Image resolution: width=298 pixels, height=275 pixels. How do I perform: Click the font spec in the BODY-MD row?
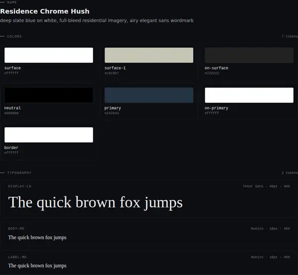270,229
